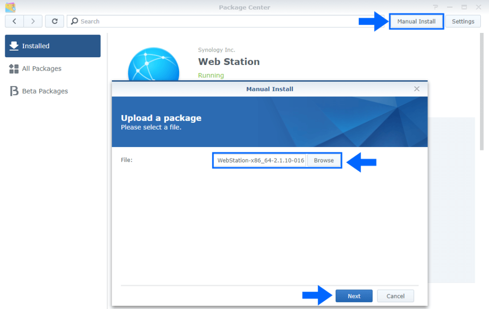Open the Manual Install dialog
This screenshot has height=309, width=489.
click(x=416, y=21)
